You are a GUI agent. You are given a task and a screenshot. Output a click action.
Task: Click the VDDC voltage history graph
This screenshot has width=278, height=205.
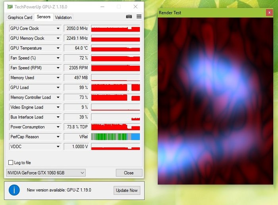click(116, 147)
